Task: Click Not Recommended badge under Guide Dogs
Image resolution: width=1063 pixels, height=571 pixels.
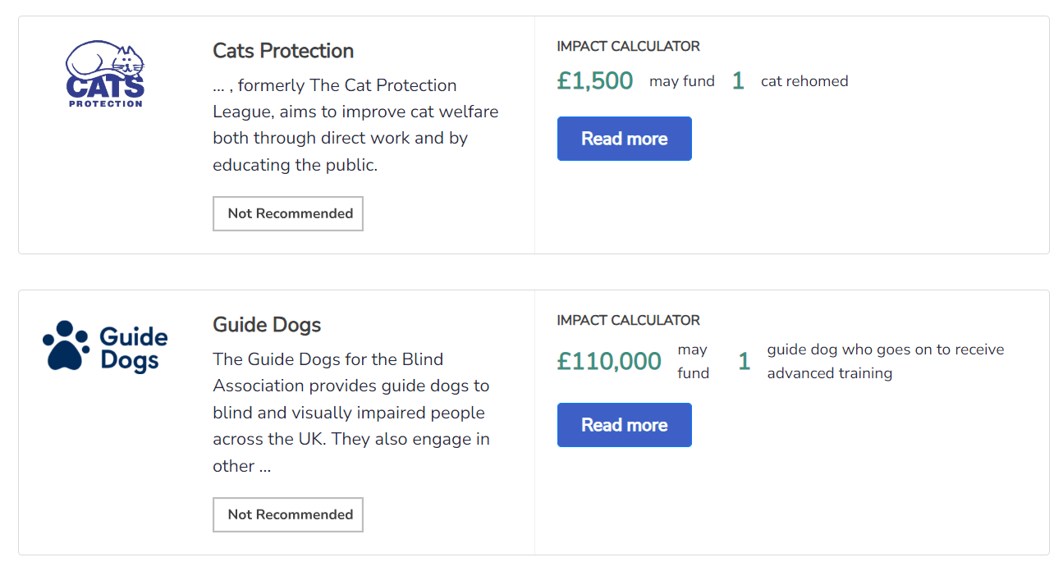Action: [288, 514]
